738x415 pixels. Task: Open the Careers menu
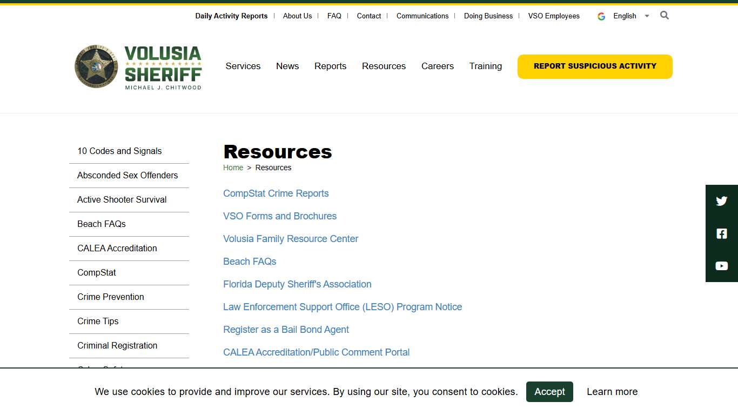click(x=438, y=66)
